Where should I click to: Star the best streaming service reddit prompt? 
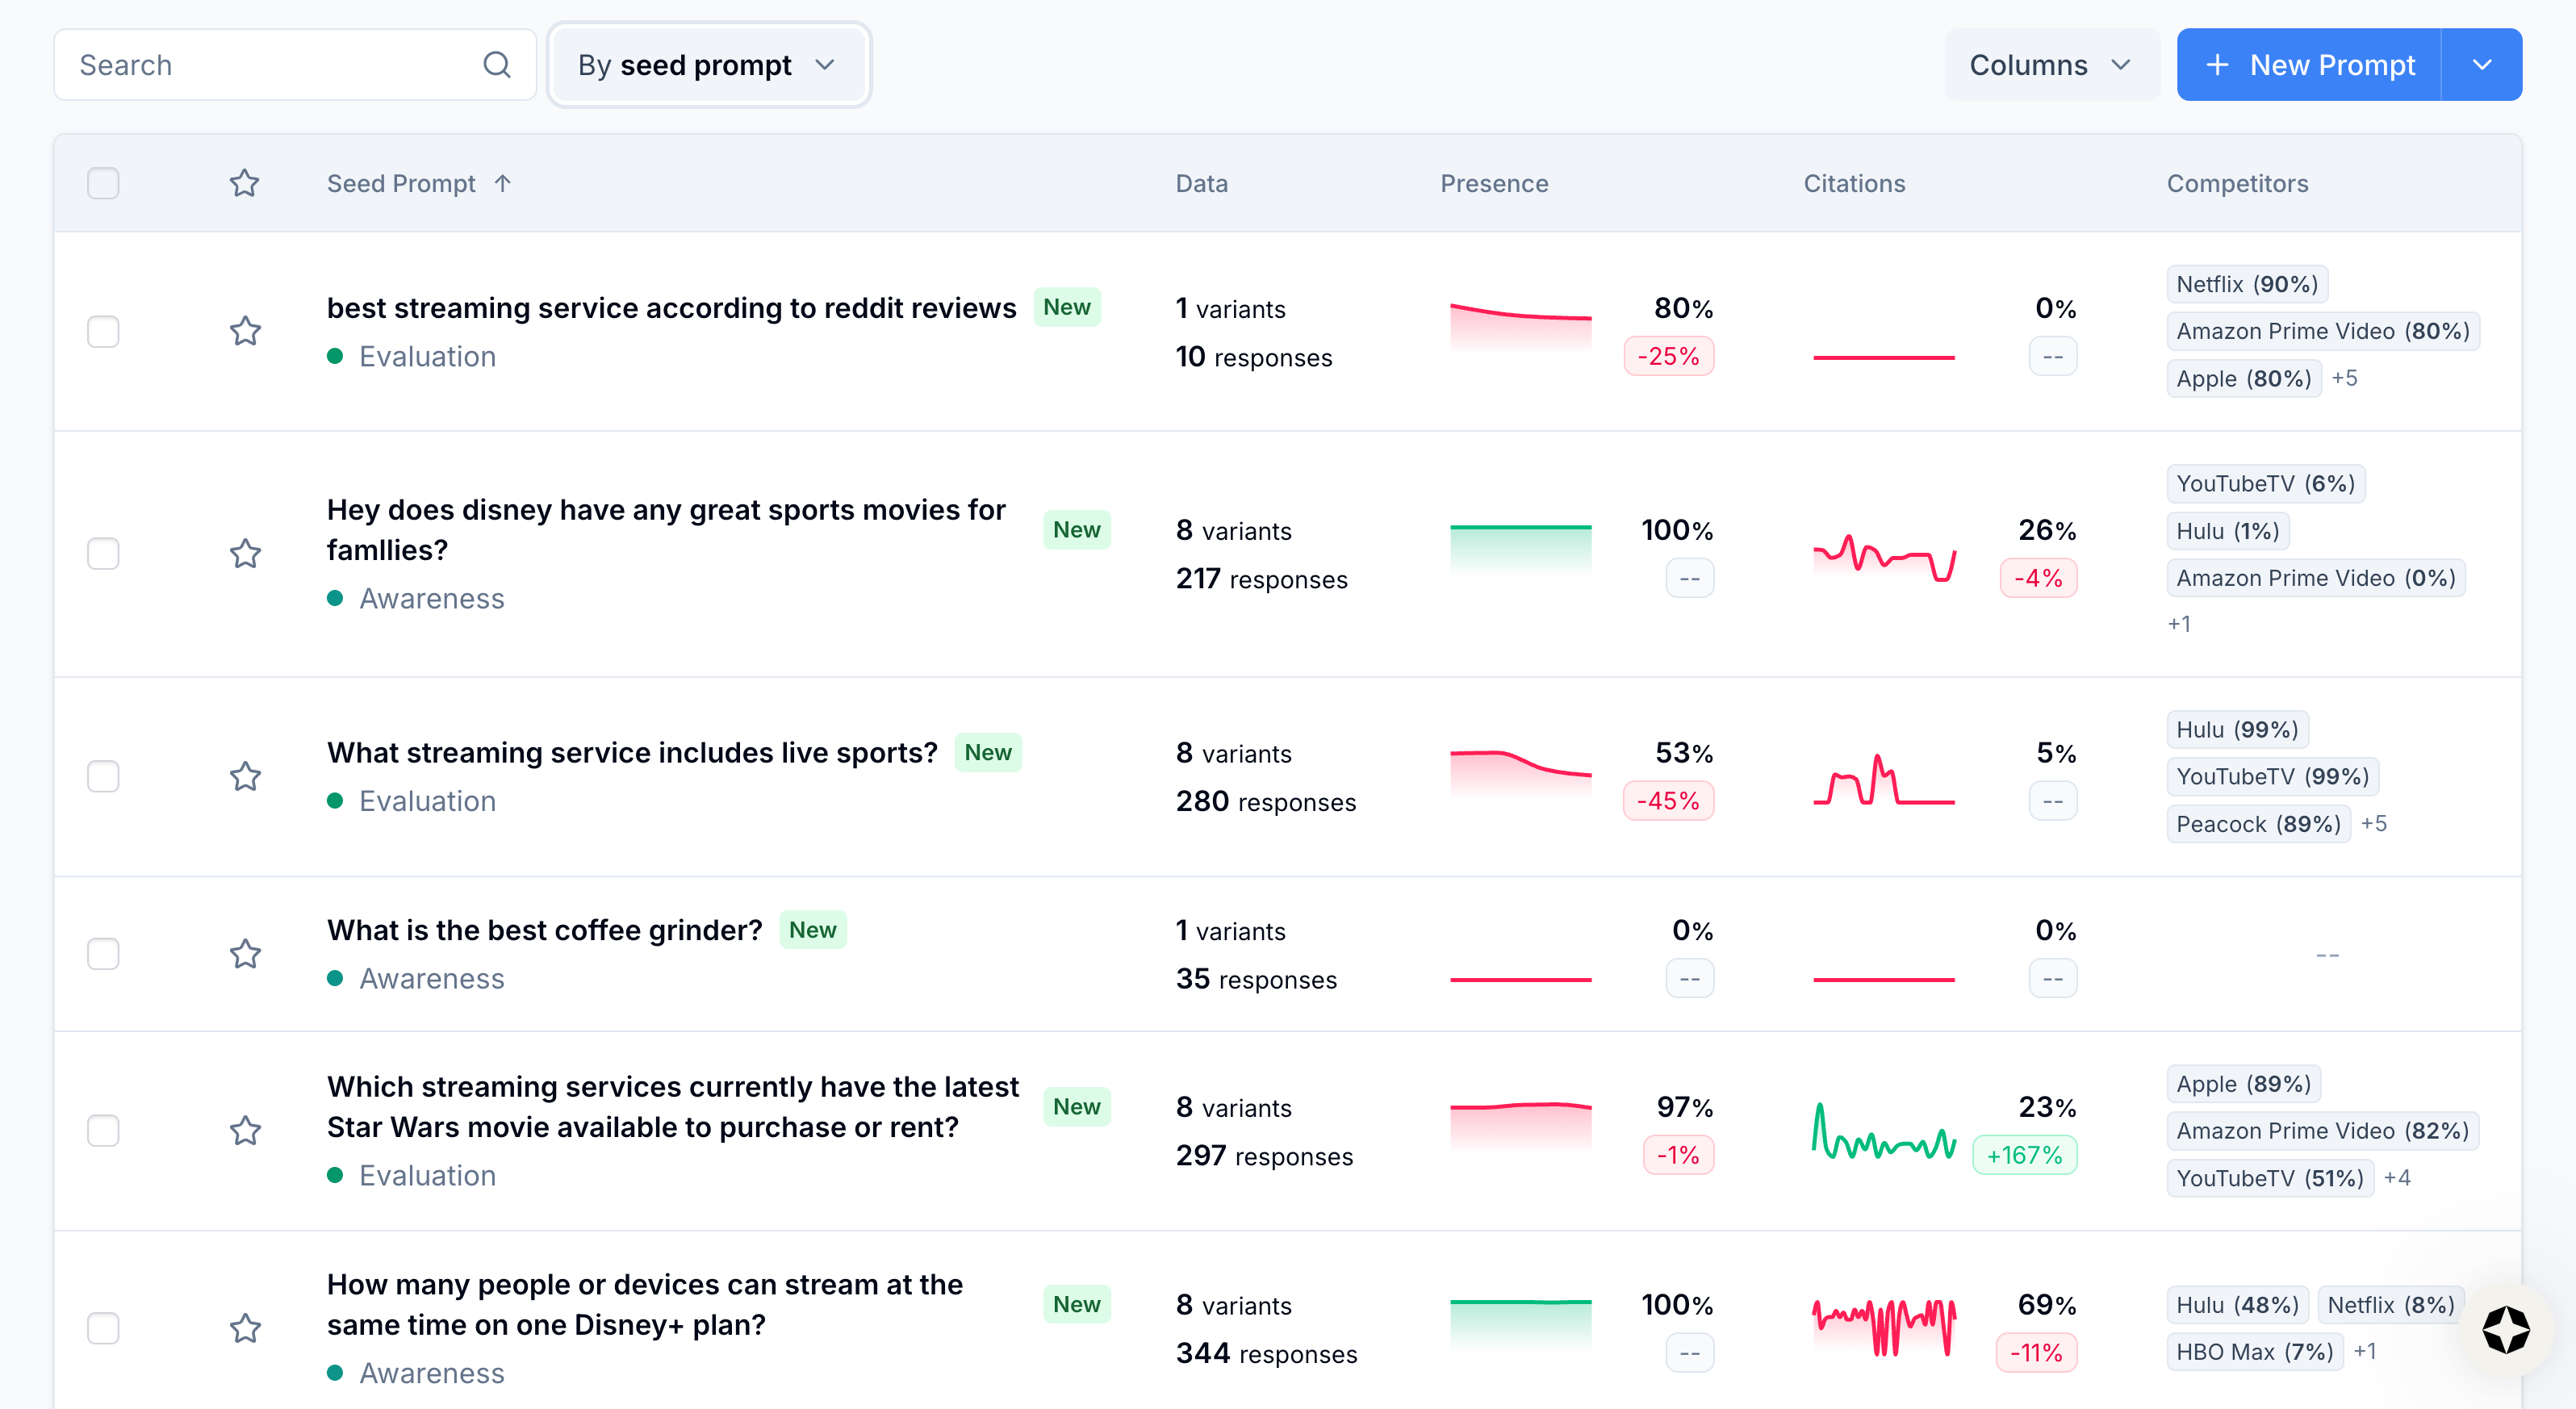pos(245,331)
